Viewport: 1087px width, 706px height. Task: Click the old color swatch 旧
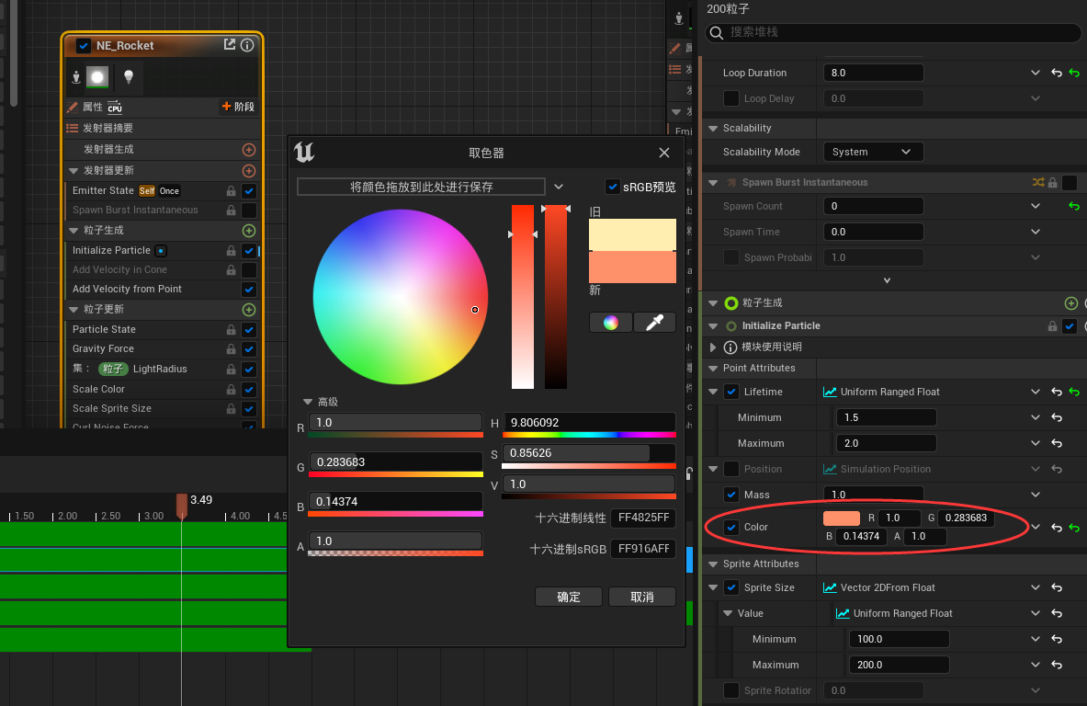click(632, 235)
